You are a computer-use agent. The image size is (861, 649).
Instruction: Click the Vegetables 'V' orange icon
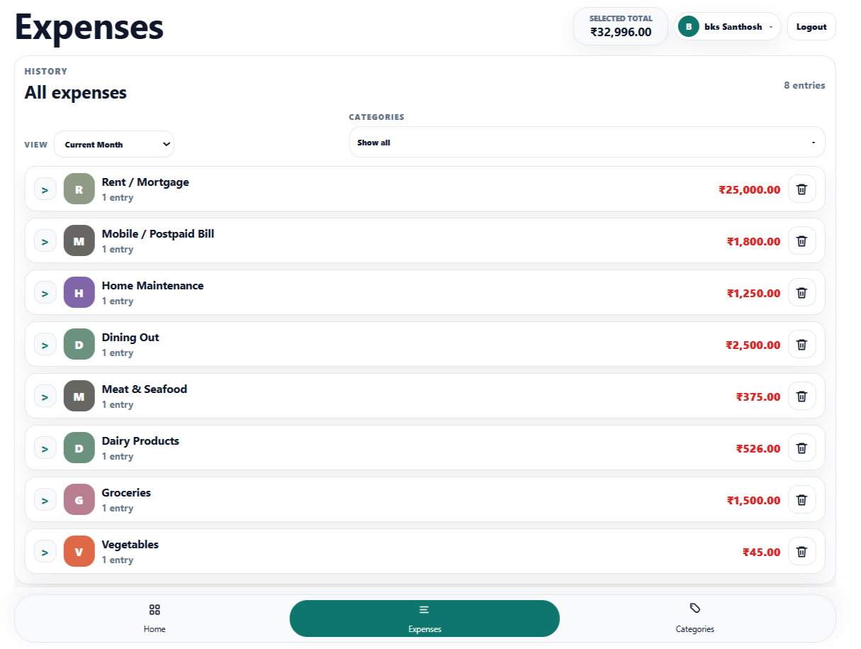click(x=79, y=552)
